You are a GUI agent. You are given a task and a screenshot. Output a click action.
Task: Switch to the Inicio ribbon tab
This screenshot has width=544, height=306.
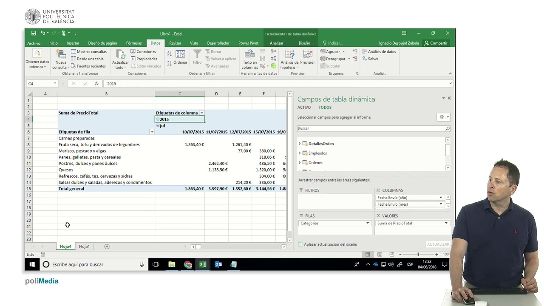point(53,43)
